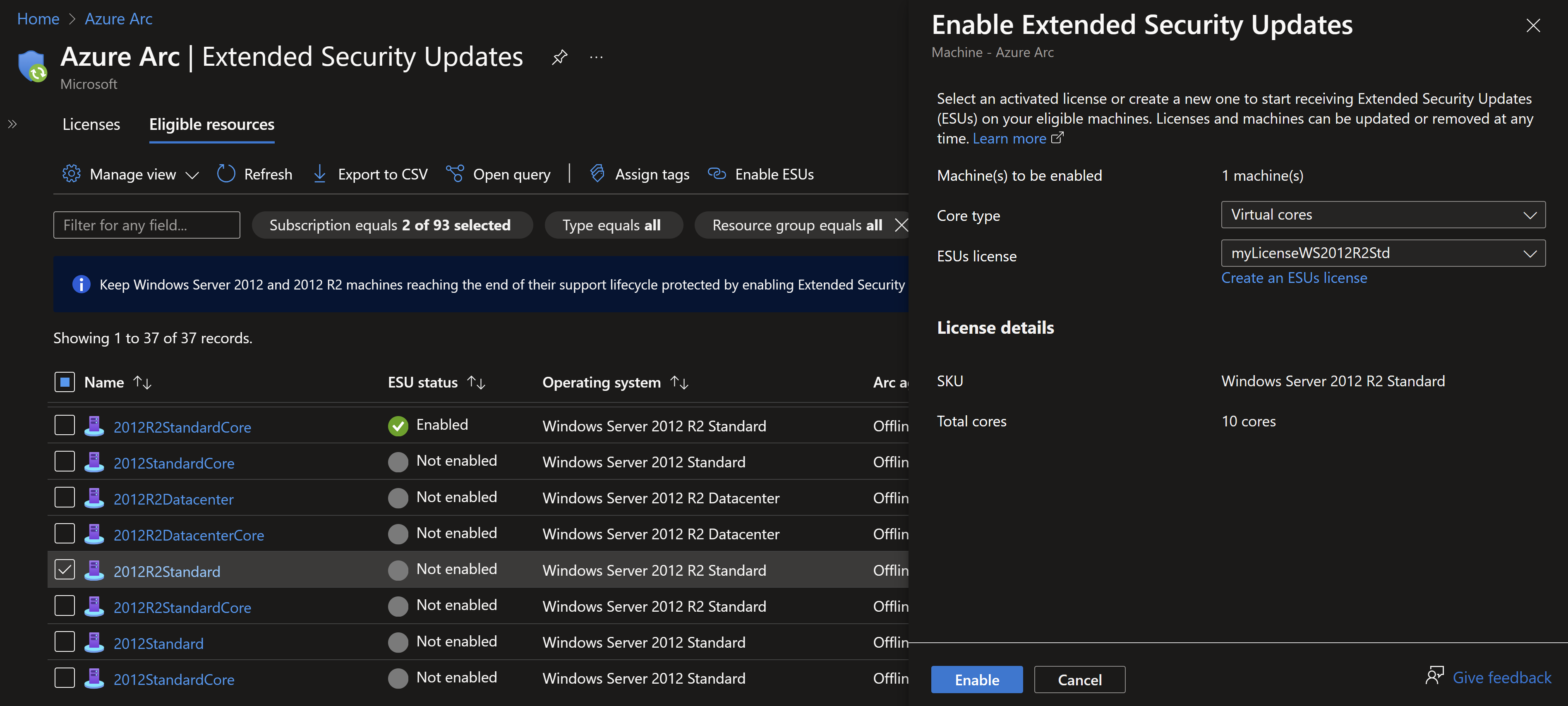Viewport: 1568px width, 706px height.
Task: Pin the Extended Security Updates page
Action: (559, 57)
